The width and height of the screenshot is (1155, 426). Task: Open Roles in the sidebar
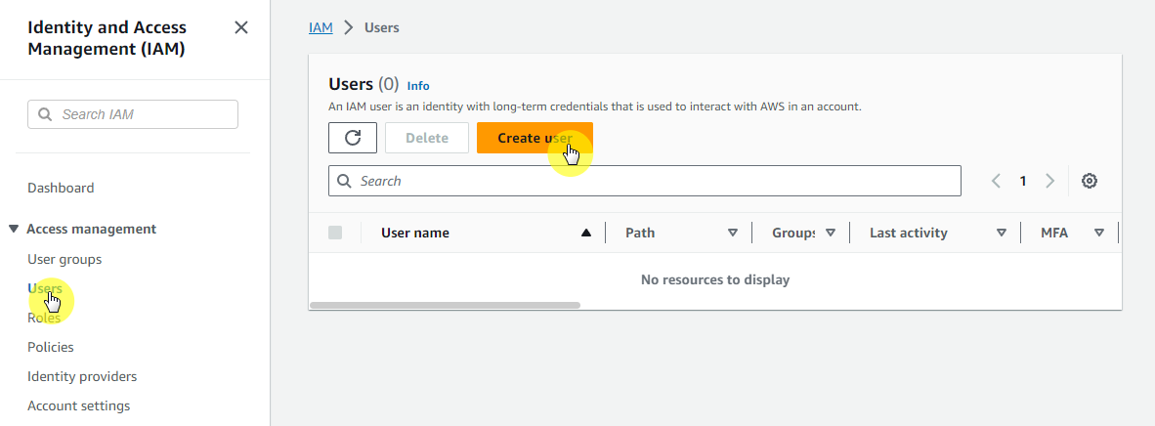(x=43, y=318)
